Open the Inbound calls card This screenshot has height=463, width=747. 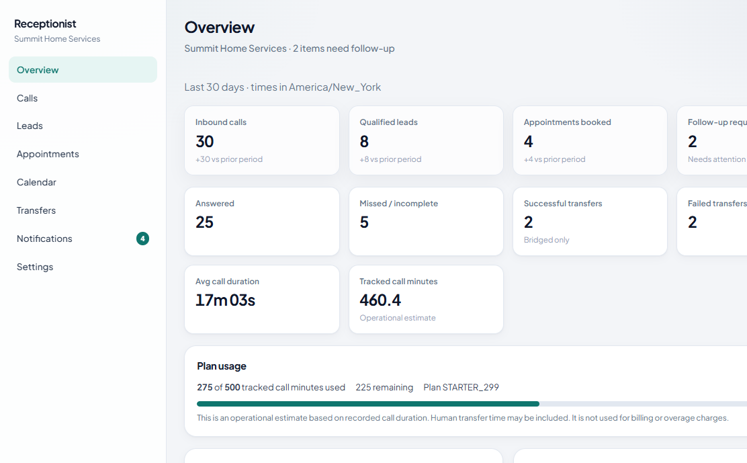262,140
